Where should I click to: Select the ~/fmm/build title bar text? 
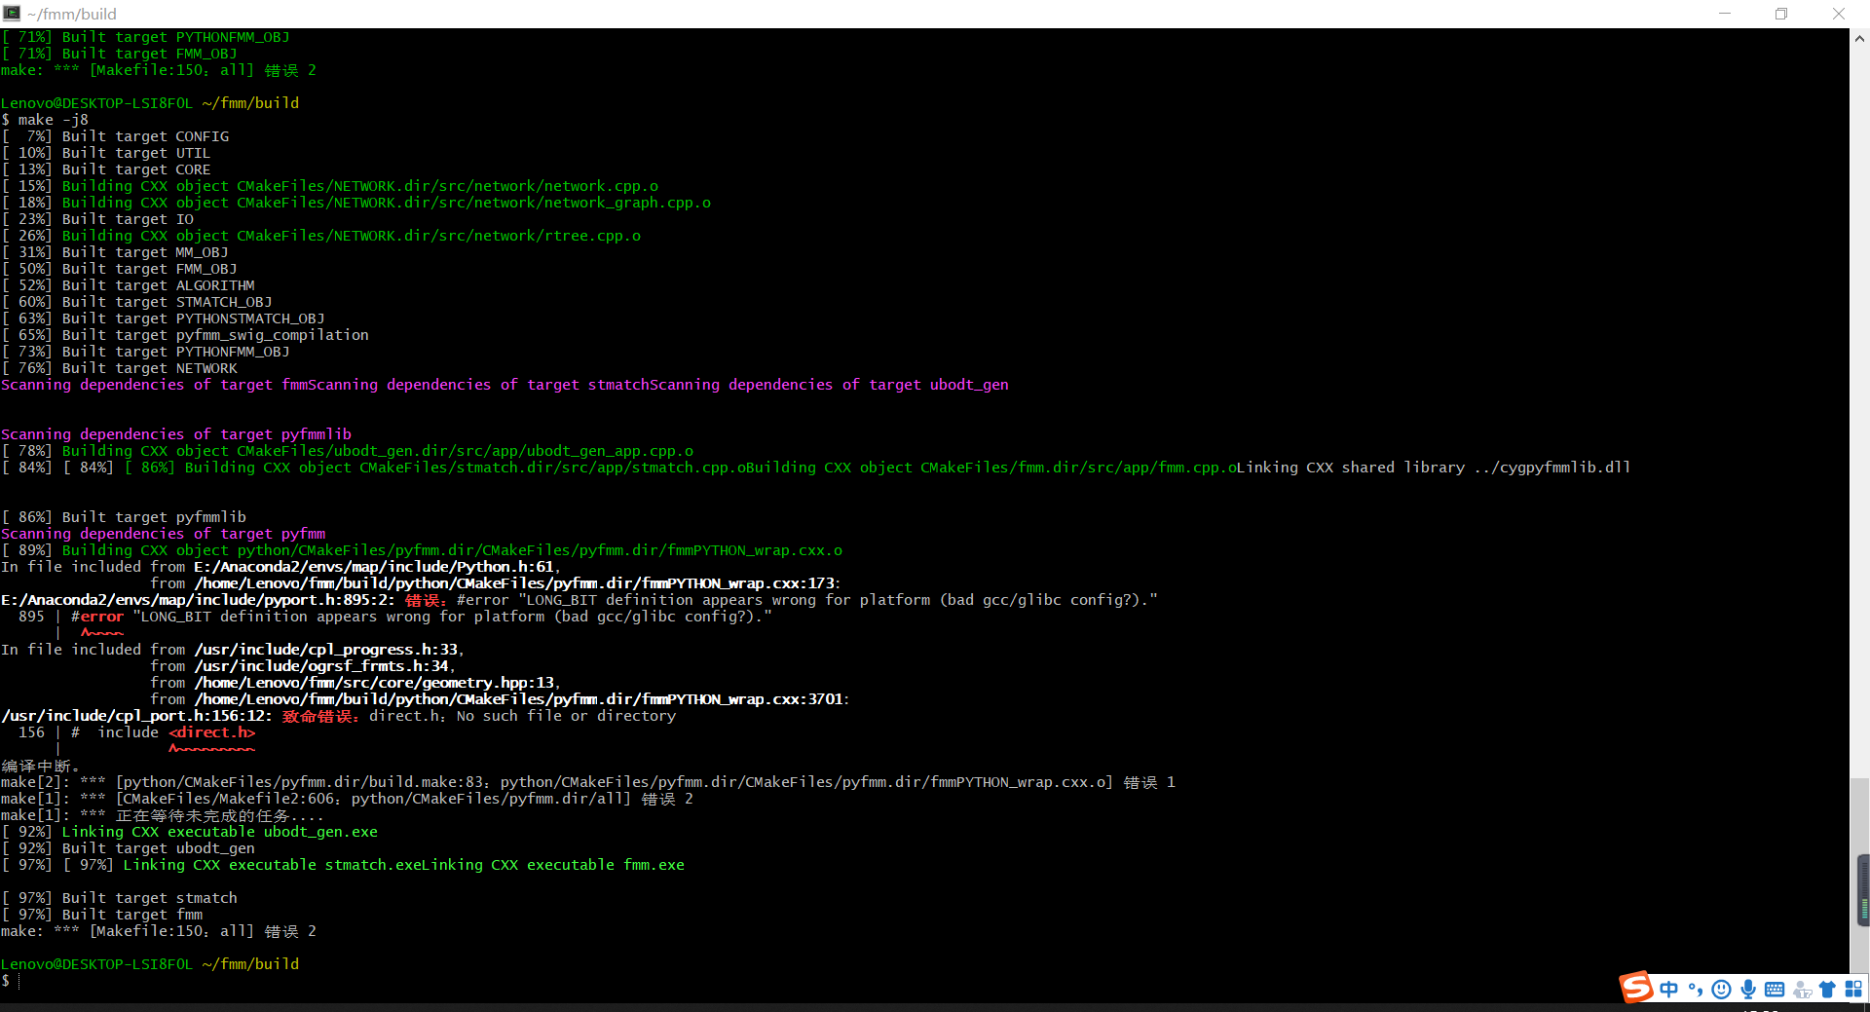click(x=72, y=14)
